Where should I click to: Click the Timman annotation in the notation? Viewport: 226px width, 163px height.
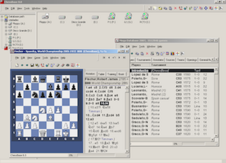[x=94, y=111]
